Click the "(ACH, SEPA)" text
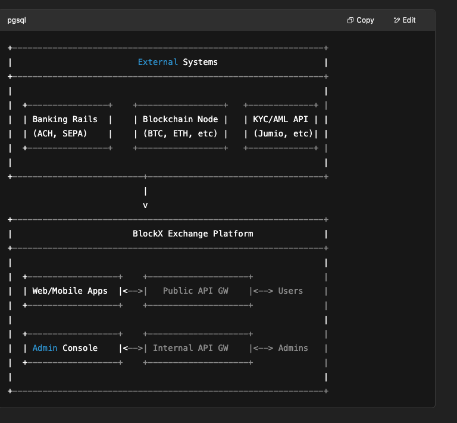This screenshot has height=423, width=457. click(60, 133)
